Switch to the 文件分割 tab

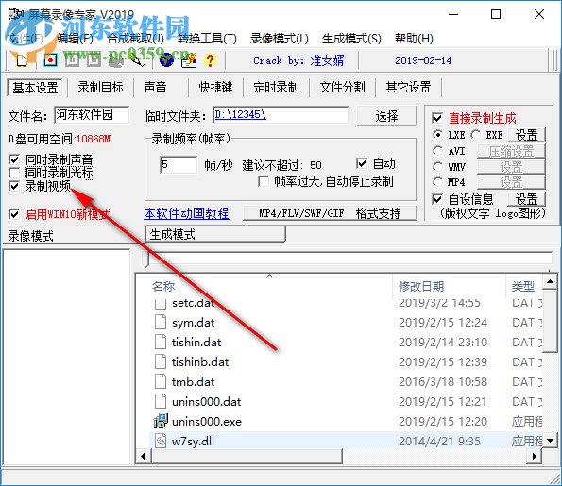coord(342,88)
